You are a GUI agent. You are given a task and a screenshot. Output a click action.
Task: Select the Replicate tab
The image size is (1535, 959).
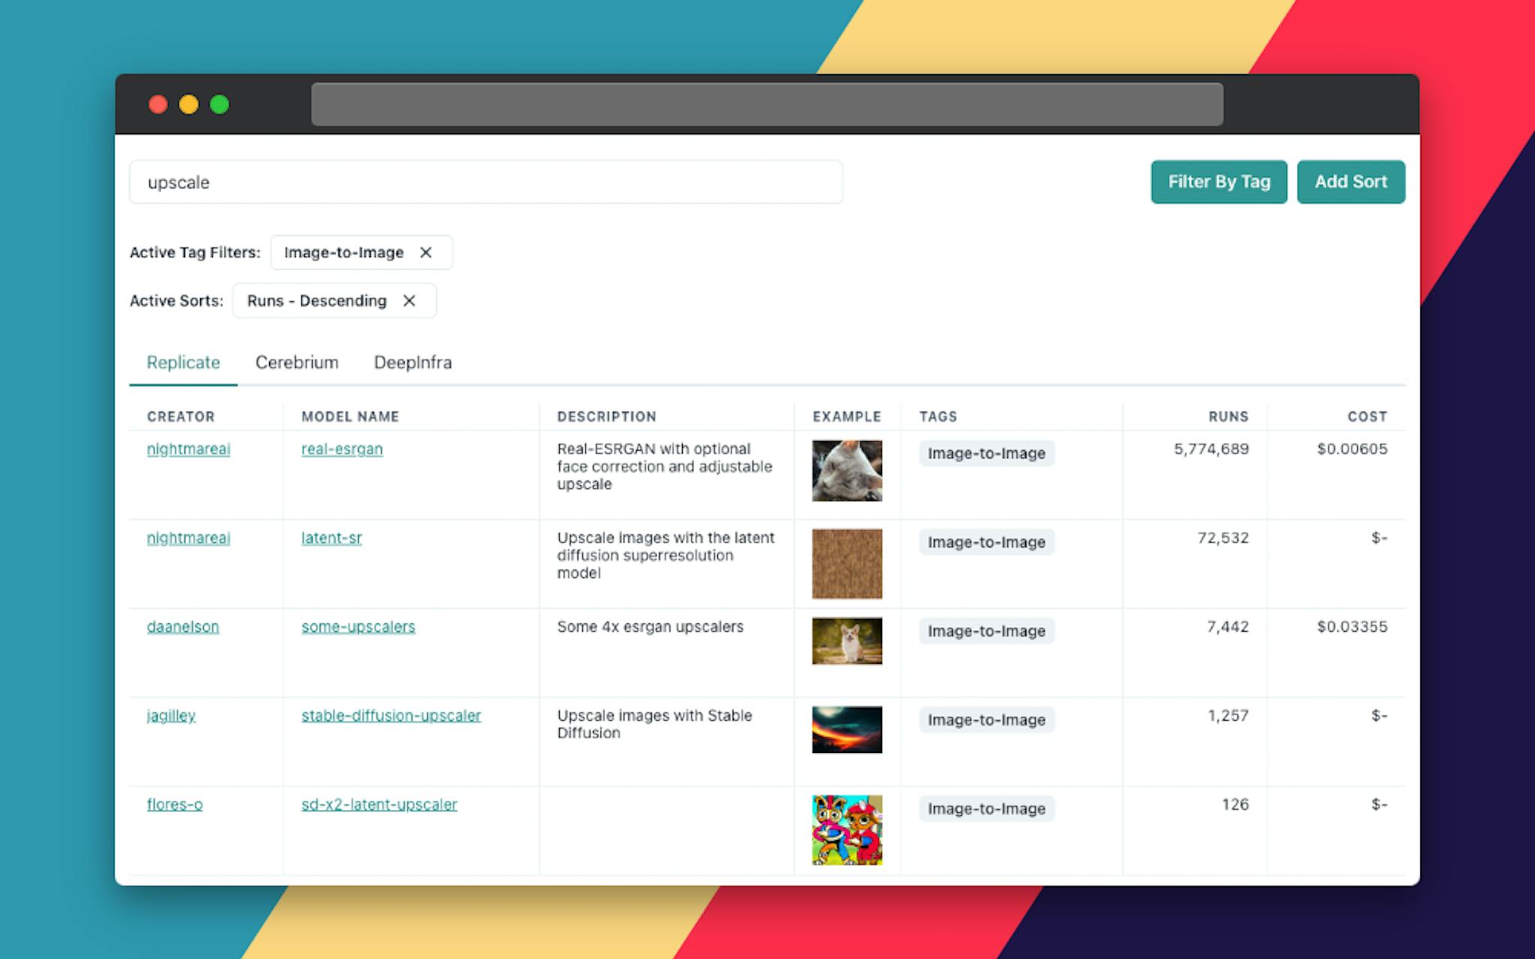point(183,363)
